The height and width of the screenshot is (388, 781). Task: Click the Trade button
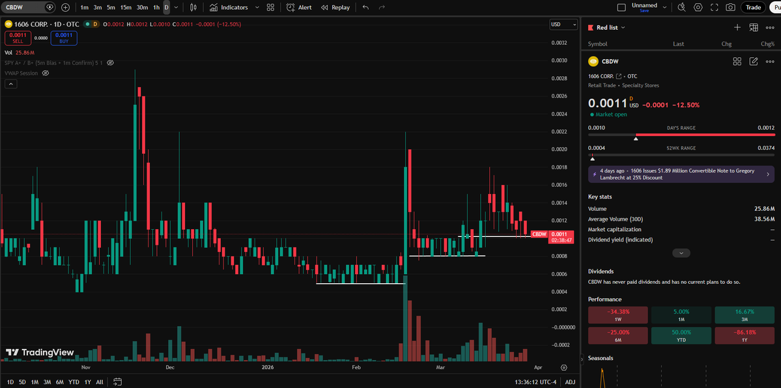pos(753,7)
